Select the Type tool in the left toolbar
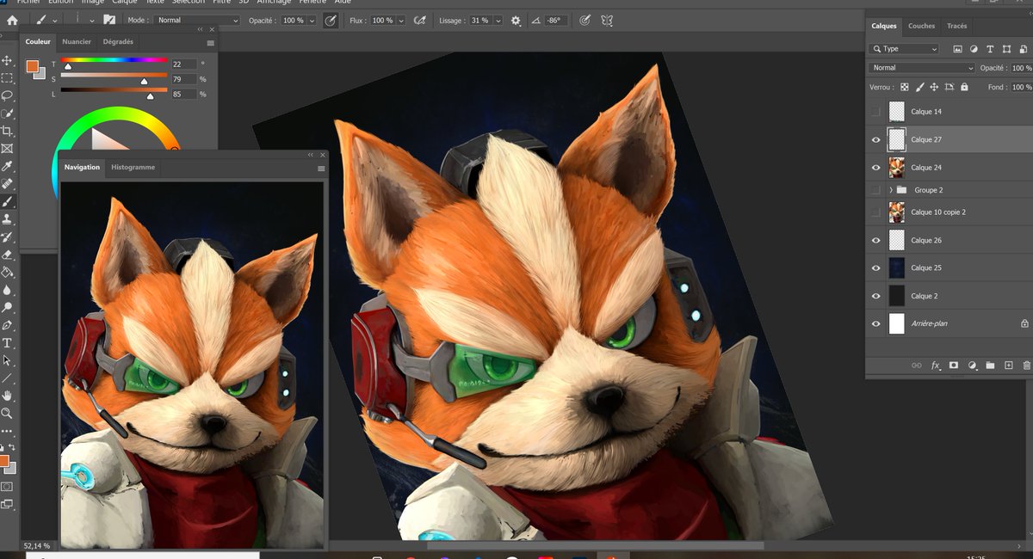The image size is (1033, 559). (x=7, y=342)
